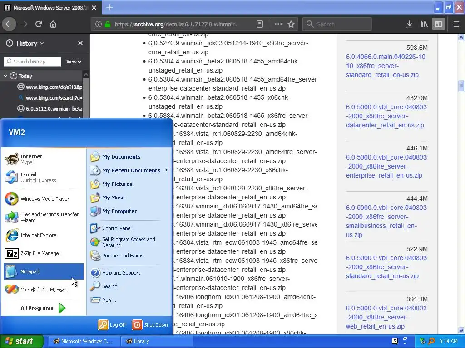
Task: Open My Music folder
Action: pos(129,198)
